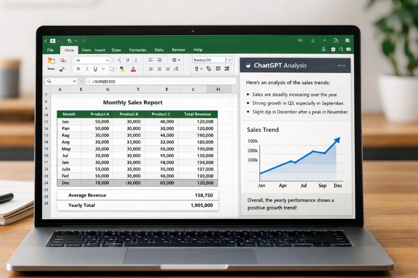Switch to the Formulas ribbon tab
Screen dimensions: 418x278
[138, 50]
